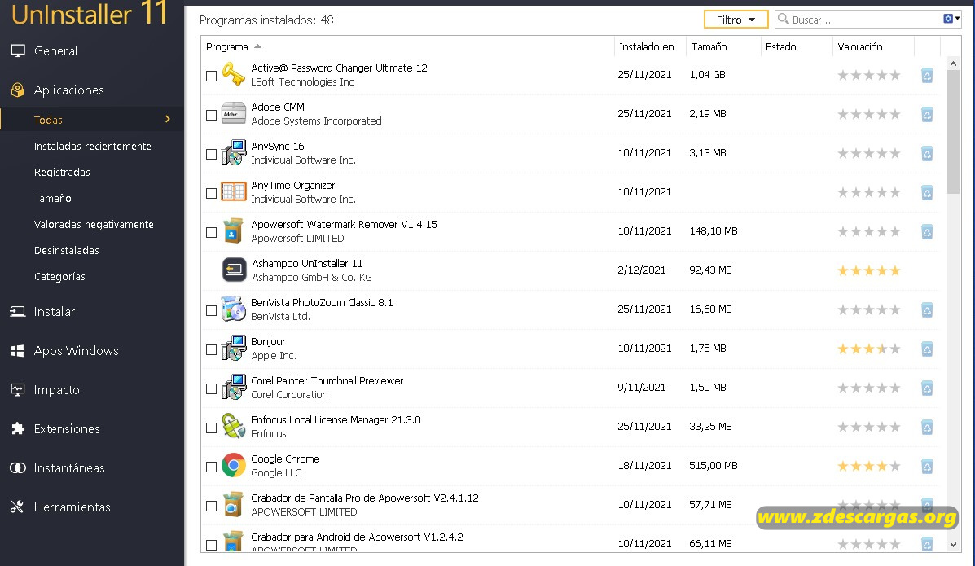This screenshot has height=566, width=975.
Task: Click the 2/12/2021 install date
Action: pos(642,270)
